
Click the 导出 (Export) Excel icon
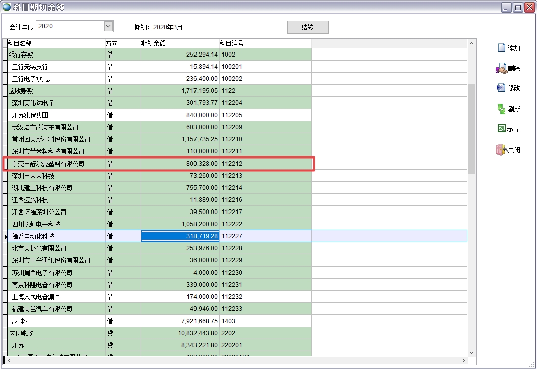coord(501,129)
